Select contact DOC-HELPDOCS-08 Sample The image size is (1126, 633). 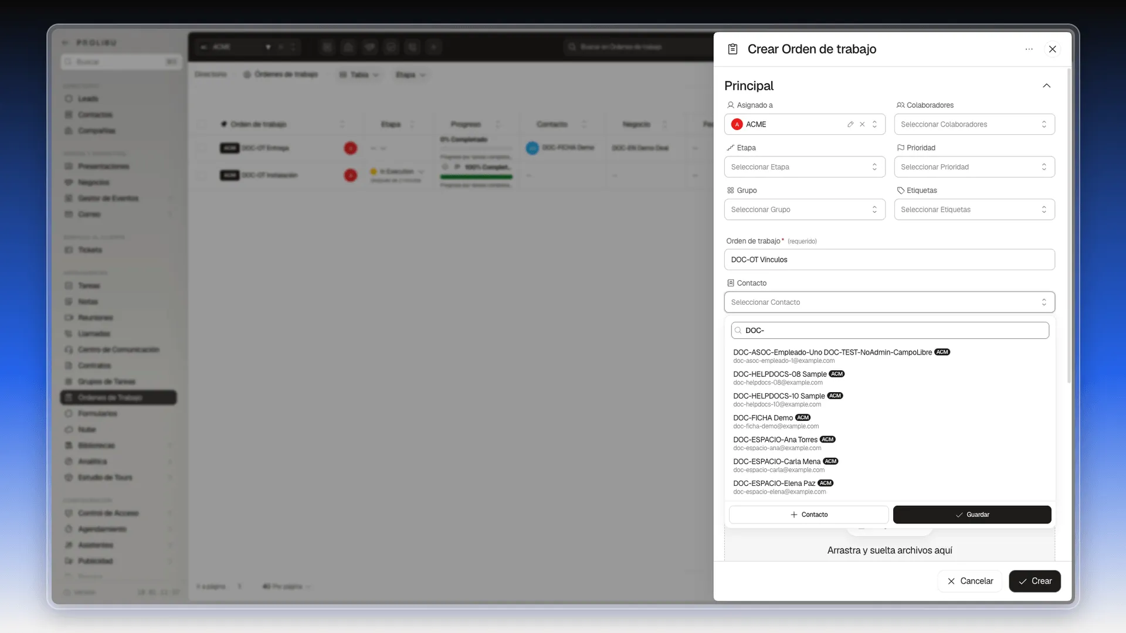(889, 377)
